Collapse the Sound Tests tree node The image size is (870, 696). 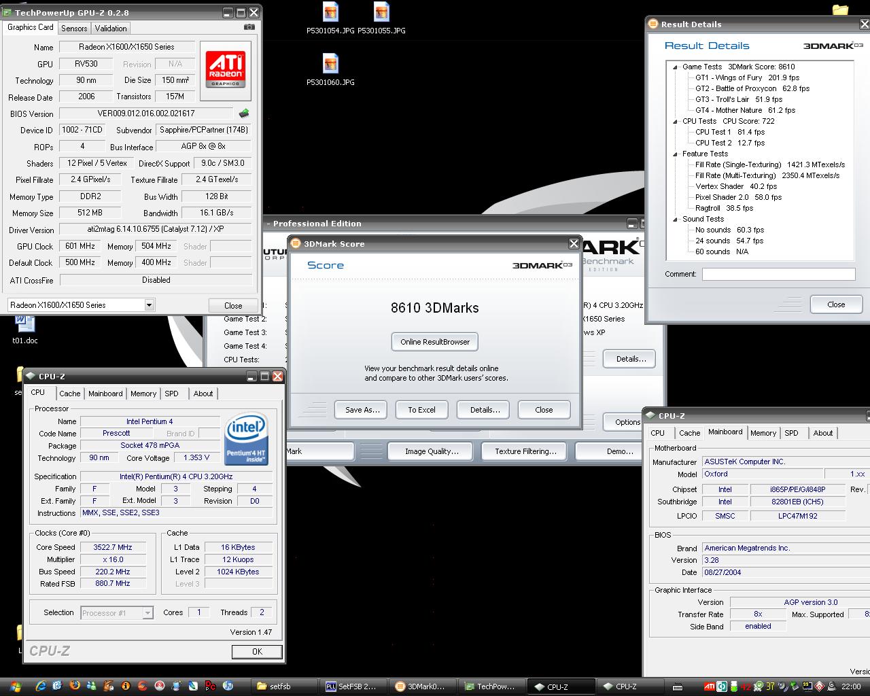tap(675, 219)
